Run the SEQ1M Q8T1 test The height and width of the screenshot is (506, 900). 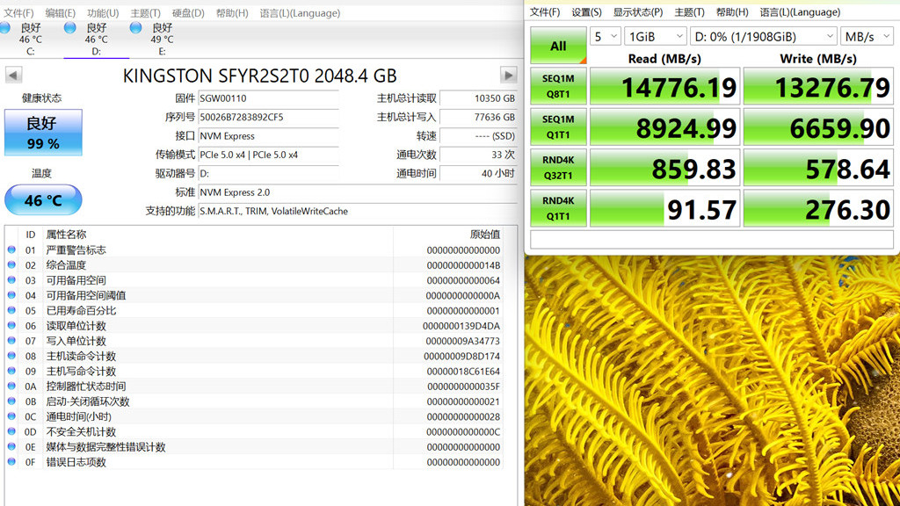point(558,87)
